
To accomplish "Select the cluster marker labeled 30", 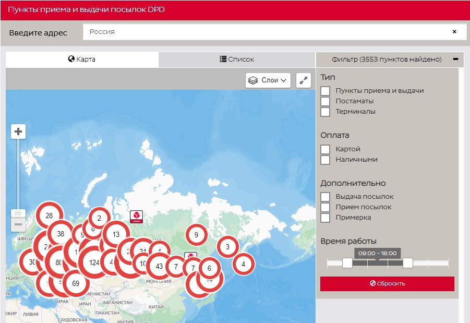I will (x=32, y=262).
